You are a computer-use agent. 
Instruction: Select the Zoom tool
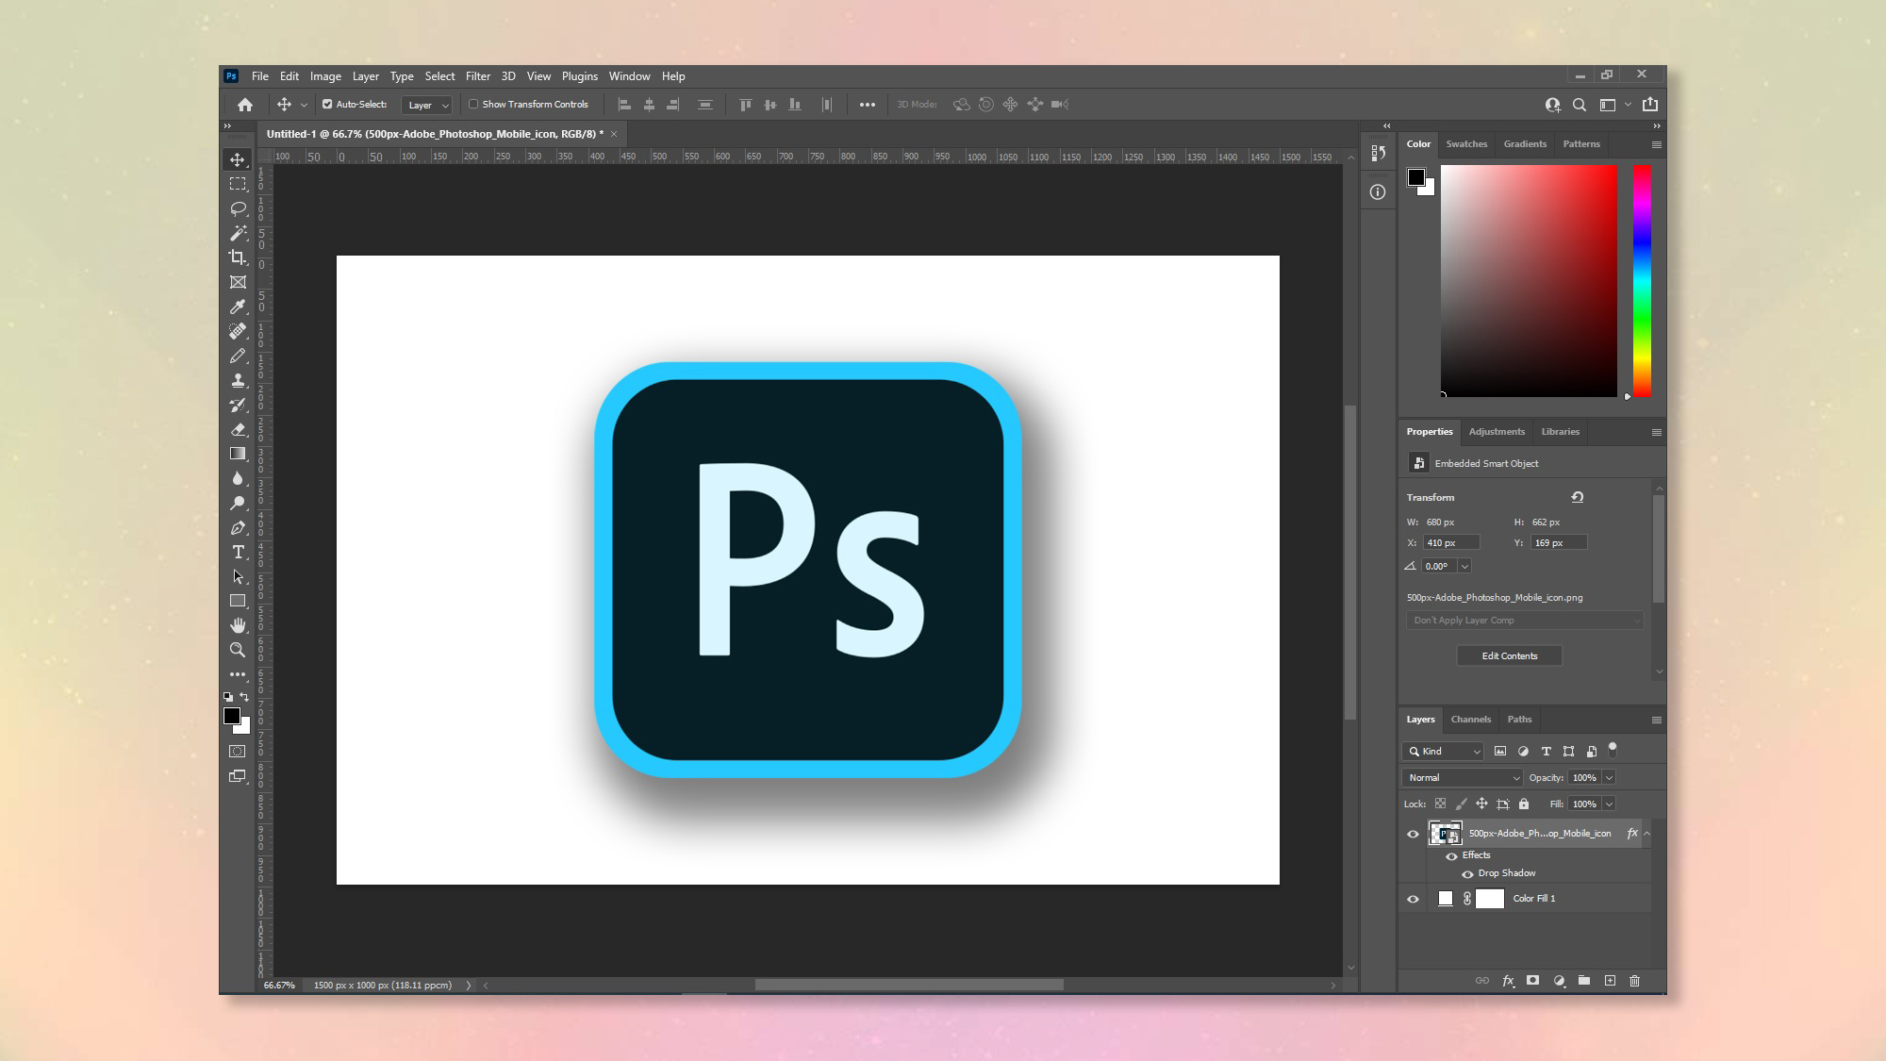pos(237,649)
